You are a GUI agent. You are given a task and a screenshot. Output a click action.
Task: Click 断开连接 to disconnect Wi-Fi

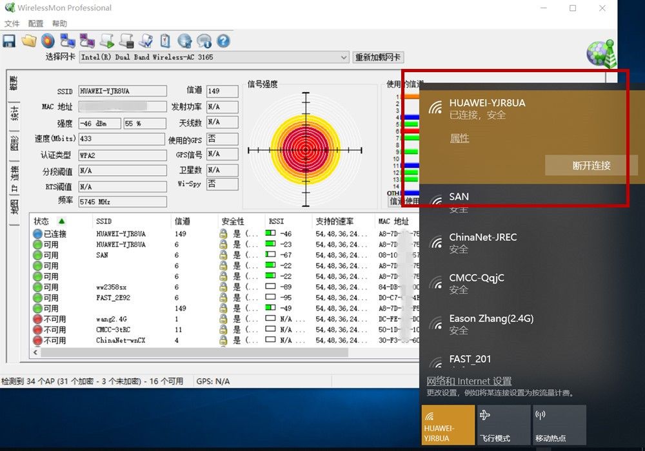coord(591,166)
